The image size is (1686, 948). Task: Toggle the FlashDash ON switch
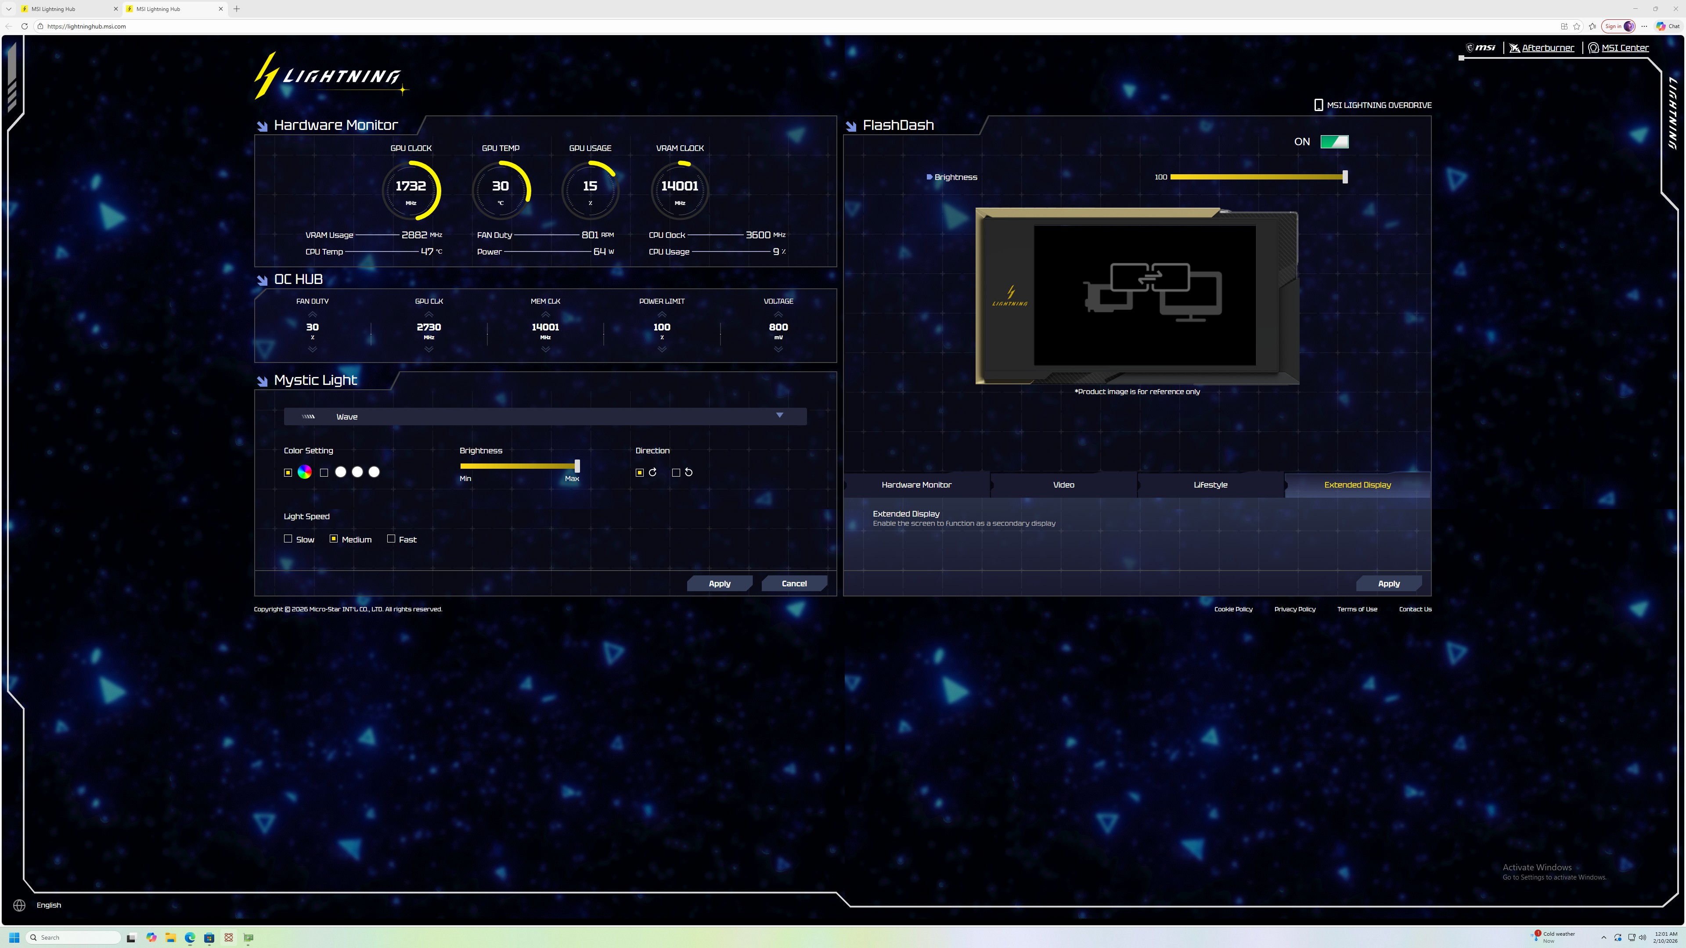point(1334,141)
